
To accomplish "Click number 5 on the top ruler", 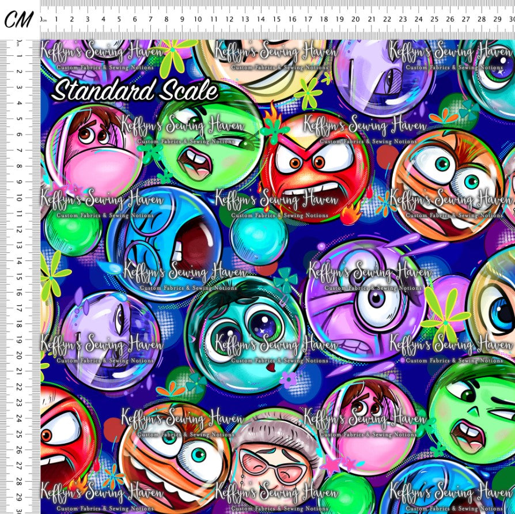I will coord(119,20).
